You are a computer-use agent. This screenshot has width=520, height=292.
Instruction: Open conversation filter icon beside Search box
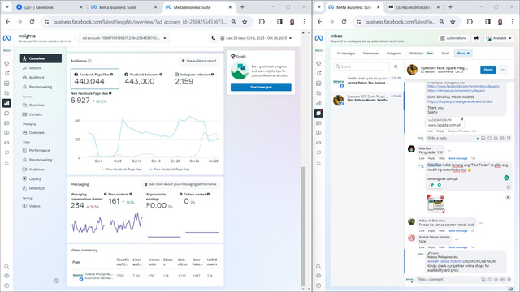pyautogui.click(x=396, y=67)
